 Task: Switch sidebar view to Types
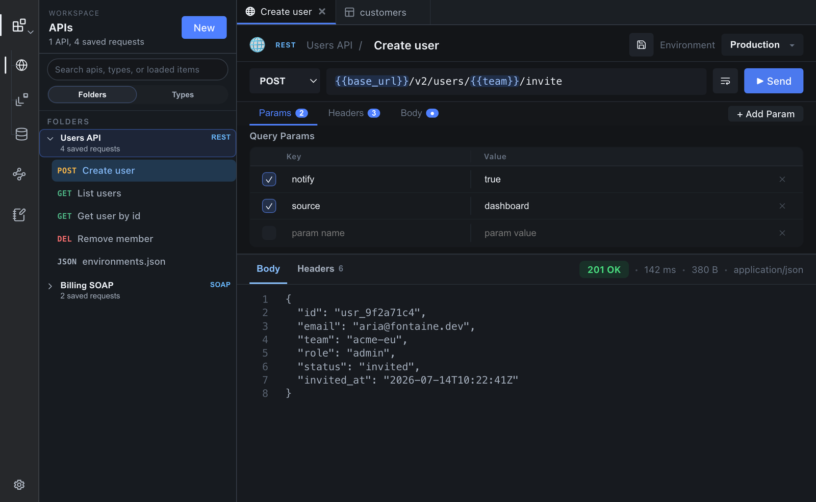pos(183,94)
